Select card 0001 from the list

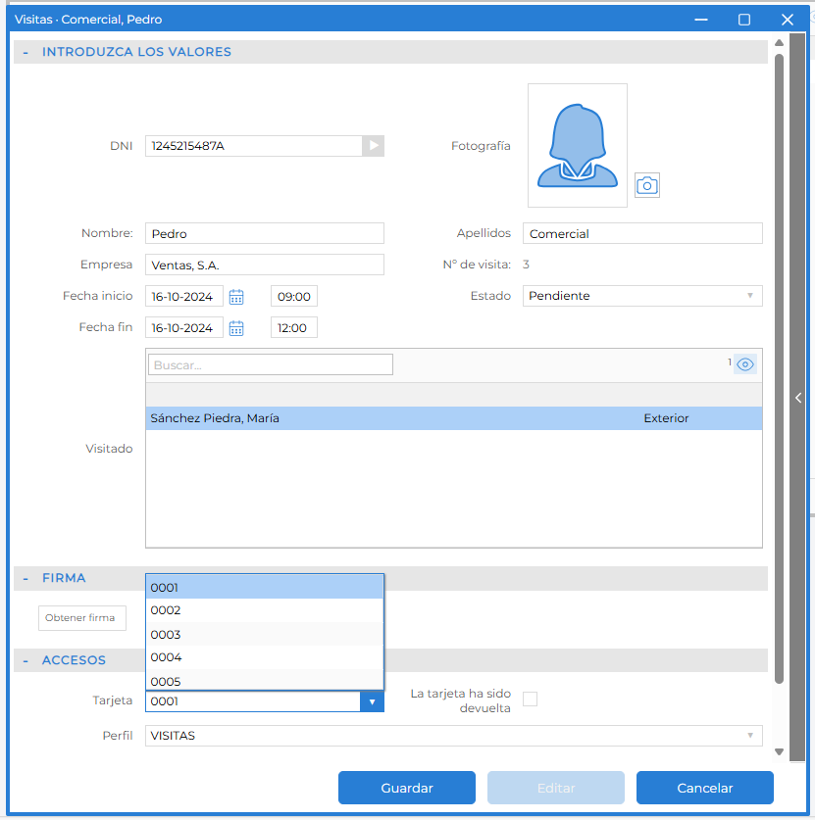[265, 587]
